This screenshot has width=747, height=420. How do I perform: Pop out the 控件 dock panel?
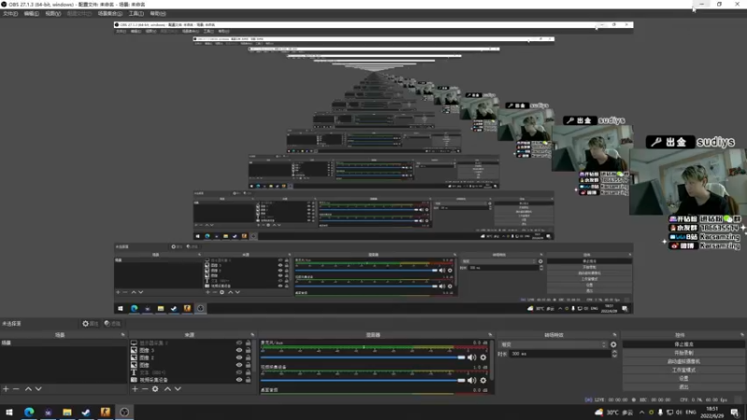pos(741,335)
